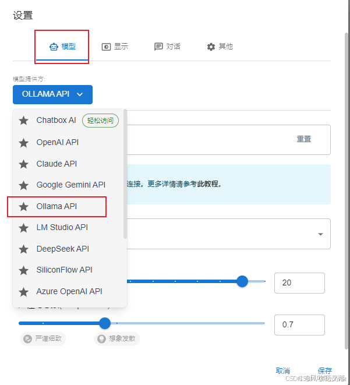Screen dimensions: 350x385
Task: Click the 轻松访问 badge
Action: [x=100, y=121]
